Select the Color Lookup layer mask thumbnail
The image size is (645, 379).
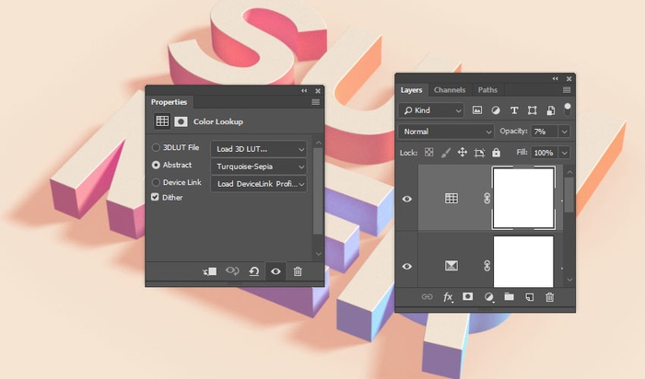point(523,197)
